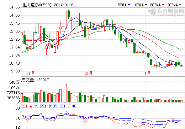Click the 14.66 price axis label
The height and width of the screenshot is (129, 185).
point(15,7)
